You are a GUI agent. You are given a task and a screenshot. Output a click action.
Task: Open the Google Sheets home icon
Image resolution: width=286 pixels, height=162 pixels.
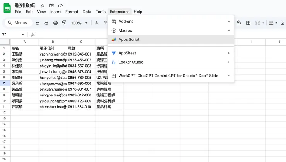(x=7, y=8)
